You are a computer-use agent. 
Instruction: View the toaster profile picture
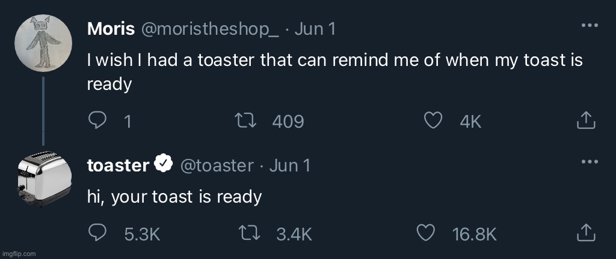coord(44,179)
